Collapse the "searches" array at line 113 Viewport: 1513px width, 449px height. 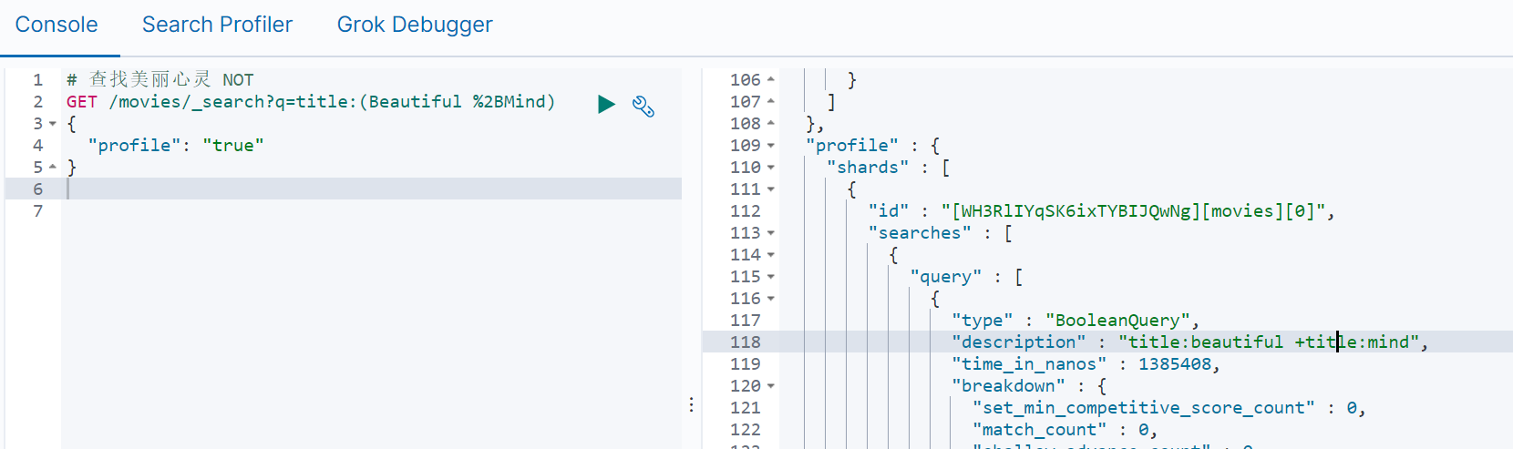point(771,233)
